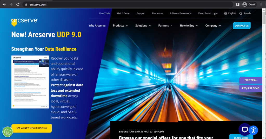Click the Contact Us button

242,26
